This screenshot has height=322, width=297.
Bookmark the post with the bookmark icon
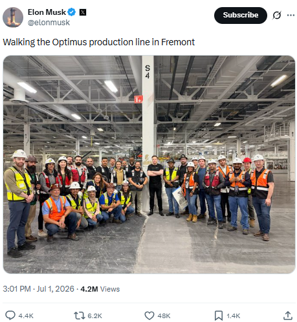click(x=219, y=316)
